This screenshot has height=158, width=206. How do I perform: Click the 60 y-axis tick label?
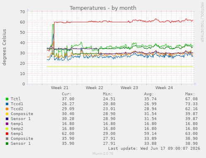[x=22, y=22]
